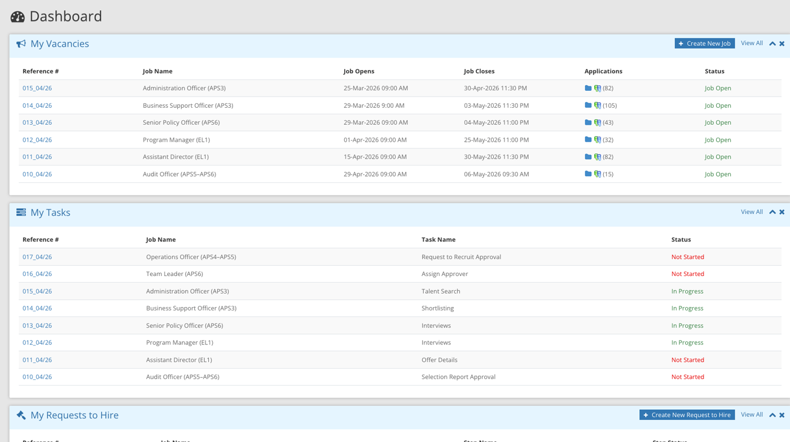
Task: Select the 'Talent Search' task name
Action: coord(441,291)
